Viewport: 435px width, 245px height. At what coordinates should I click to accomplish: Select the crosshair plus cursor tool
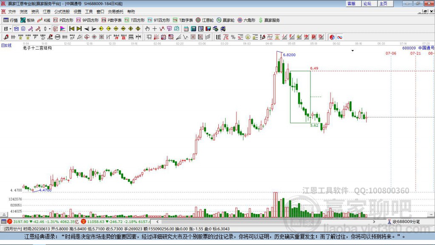click(x=155, y=29)
